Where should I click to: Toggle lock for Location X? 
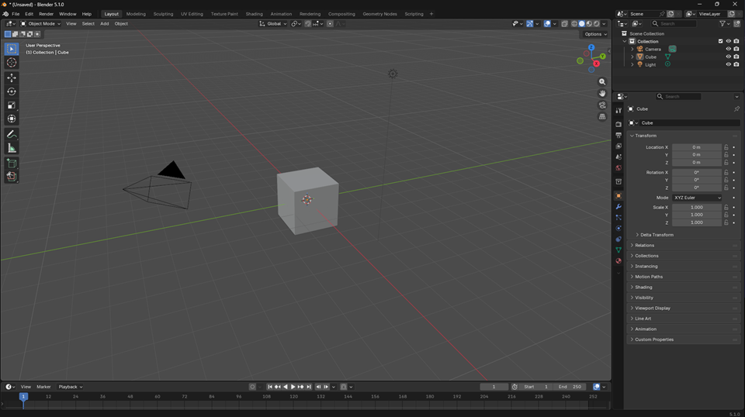point(726,147)
